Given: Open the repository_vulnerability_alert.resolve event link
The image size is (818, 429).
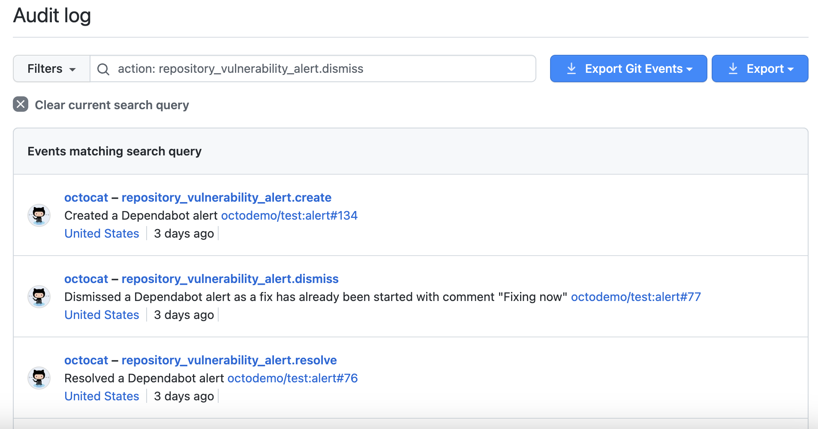Looking at the screenshot, I should (229, 360).
